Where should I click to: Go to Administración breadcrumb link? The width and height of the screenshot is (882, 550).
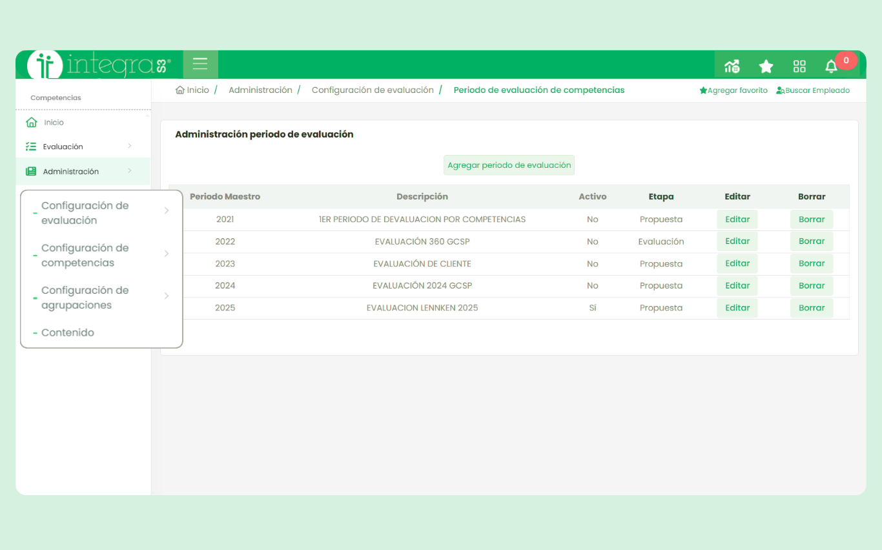tap(260, 90)
